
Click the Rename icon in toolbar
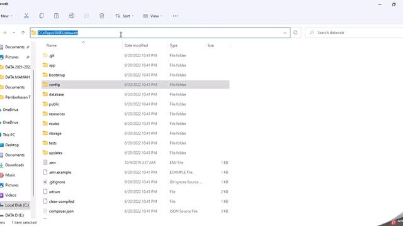[71, 16]
